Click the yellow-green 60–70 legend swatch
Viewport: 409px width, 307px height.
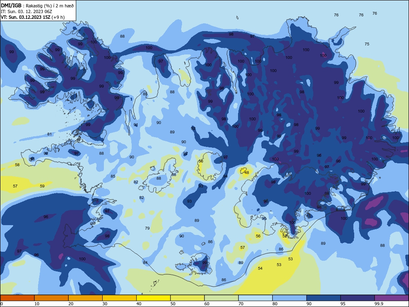tap(221, 298)
